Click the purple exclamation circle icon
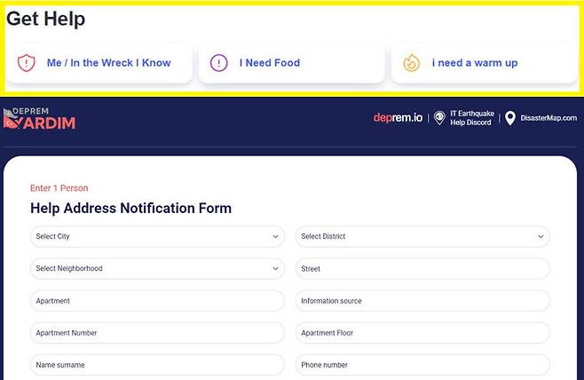 click(218, 63)
